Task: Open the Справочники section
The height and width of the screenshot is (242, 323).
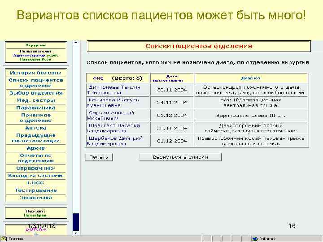Action: point(35,169)
